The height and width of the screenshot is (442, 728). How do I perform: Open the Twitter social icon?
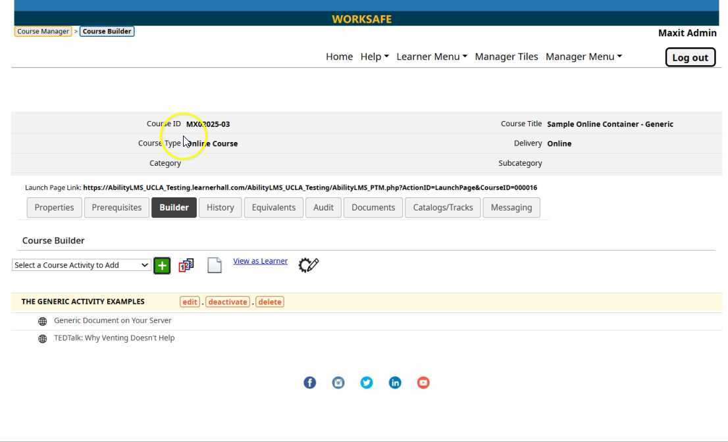[x=367, y=383]
